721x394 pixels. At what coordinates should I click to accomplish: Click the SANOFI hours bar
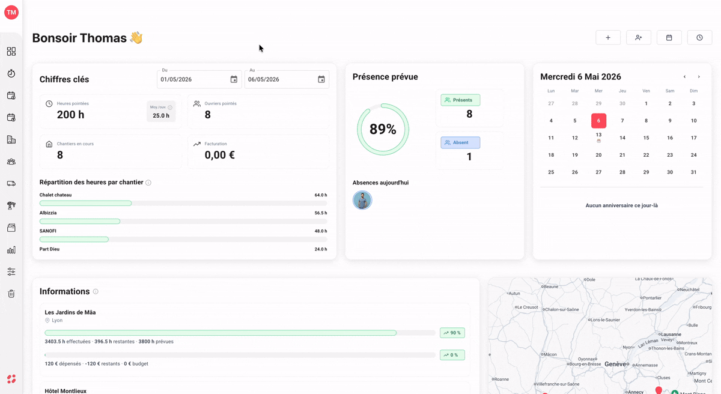click(x=183, y=240)
